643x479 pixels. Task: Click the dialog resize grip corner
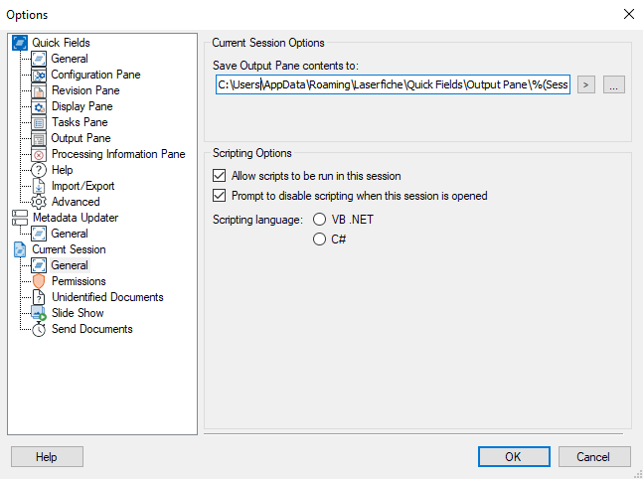(x=638, y=474)
